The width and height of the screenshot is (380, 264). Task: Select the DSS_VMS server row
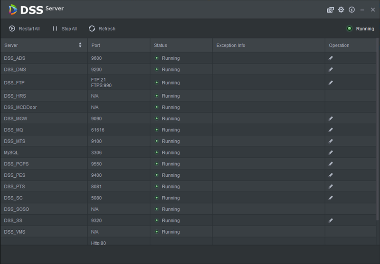coord(43,232)
